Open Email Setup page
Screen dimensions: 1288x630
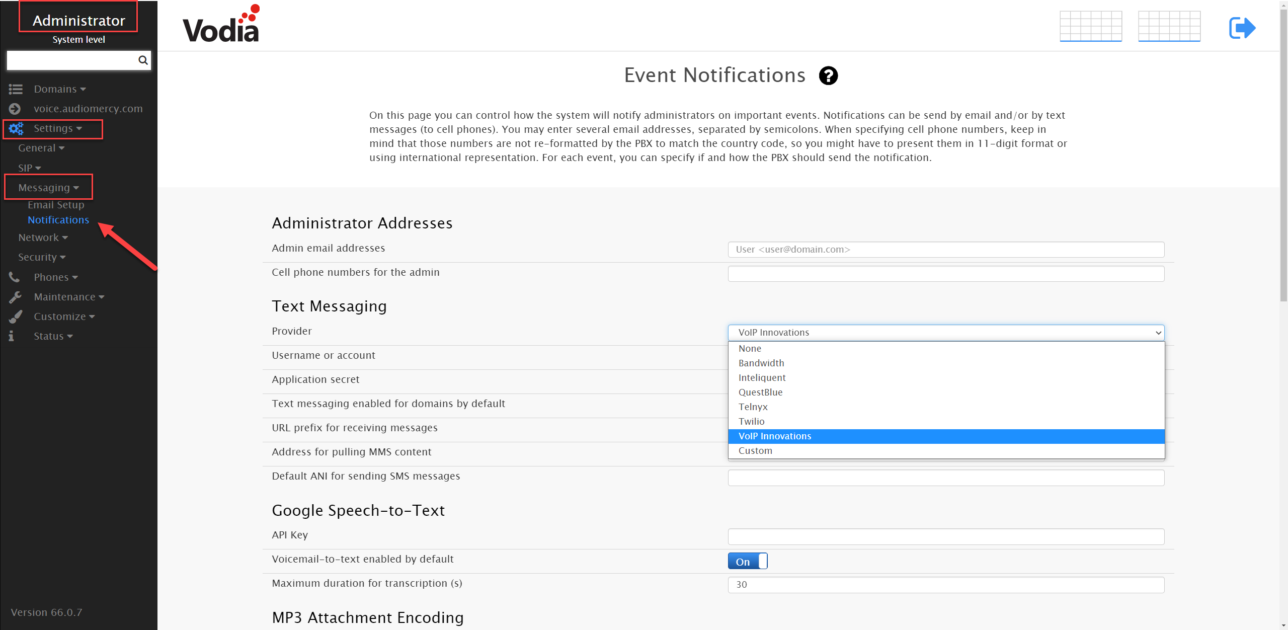pyautogui.click(x=56, y=205)
